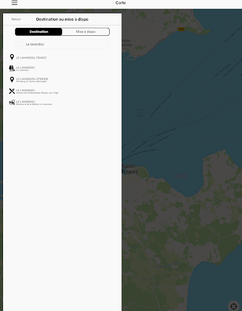This screenshot has height=311, width=242.
Task: Switch to Mise à dispo segment
Action: click(x=86, y=32)
